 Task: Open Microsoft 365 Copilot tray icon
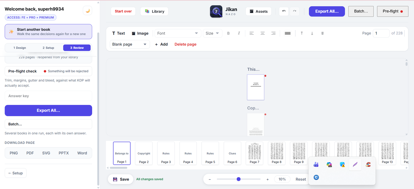click(329, 165)
